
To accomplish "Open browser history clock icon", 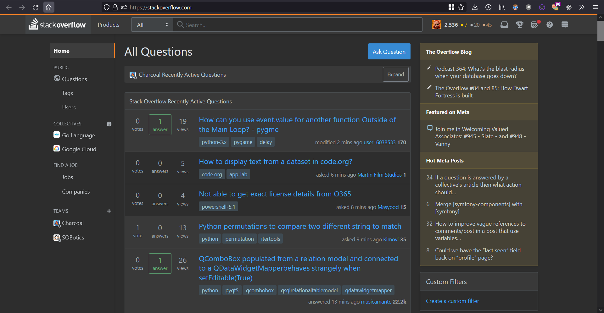I will click(x=488, y=7).
